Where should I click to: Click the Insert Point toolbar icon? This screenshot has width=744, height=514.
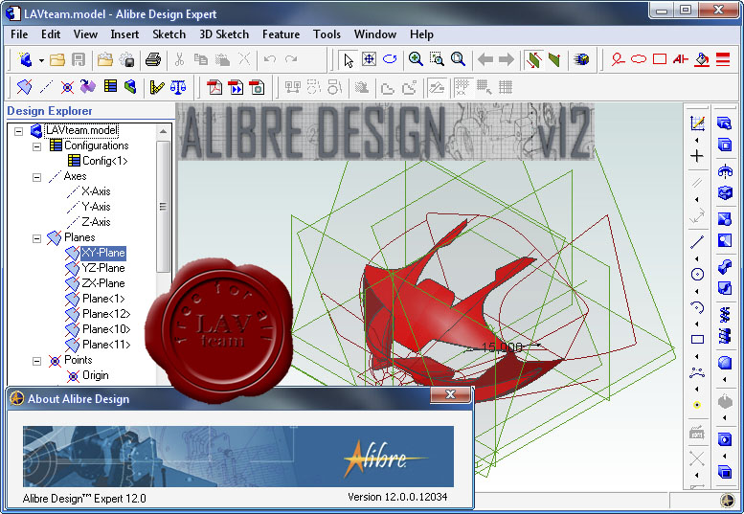[x=67, y=87]
